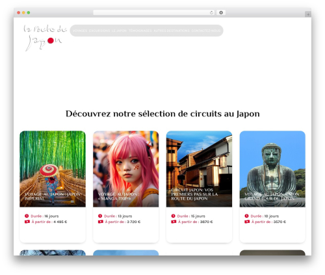The width and height of the screenshot is (325, 275).
Task: Click the 'À partir de : 3870 €' text
Action: pyautogui.click(x=196, y=222)
